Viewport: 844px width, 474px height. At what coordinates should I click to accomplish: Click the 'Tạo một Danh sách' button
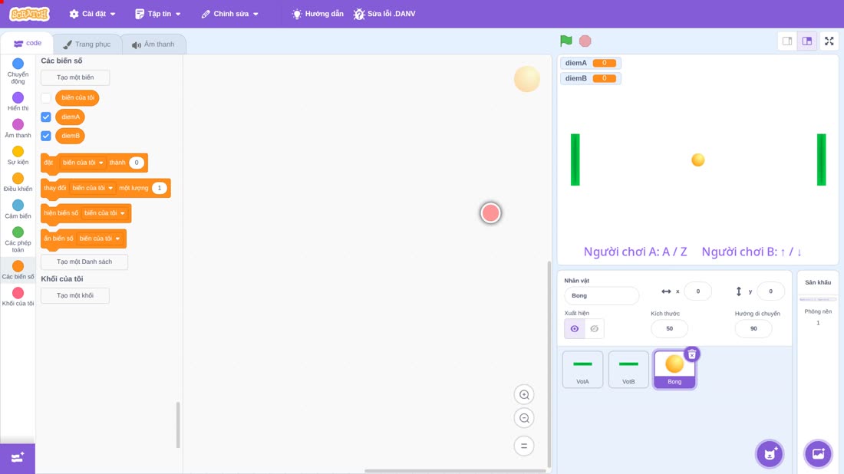[84, 262]
